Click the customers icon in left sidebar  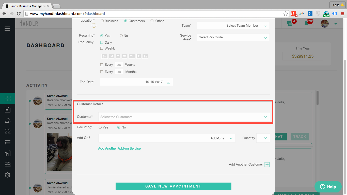pos(8,121)
